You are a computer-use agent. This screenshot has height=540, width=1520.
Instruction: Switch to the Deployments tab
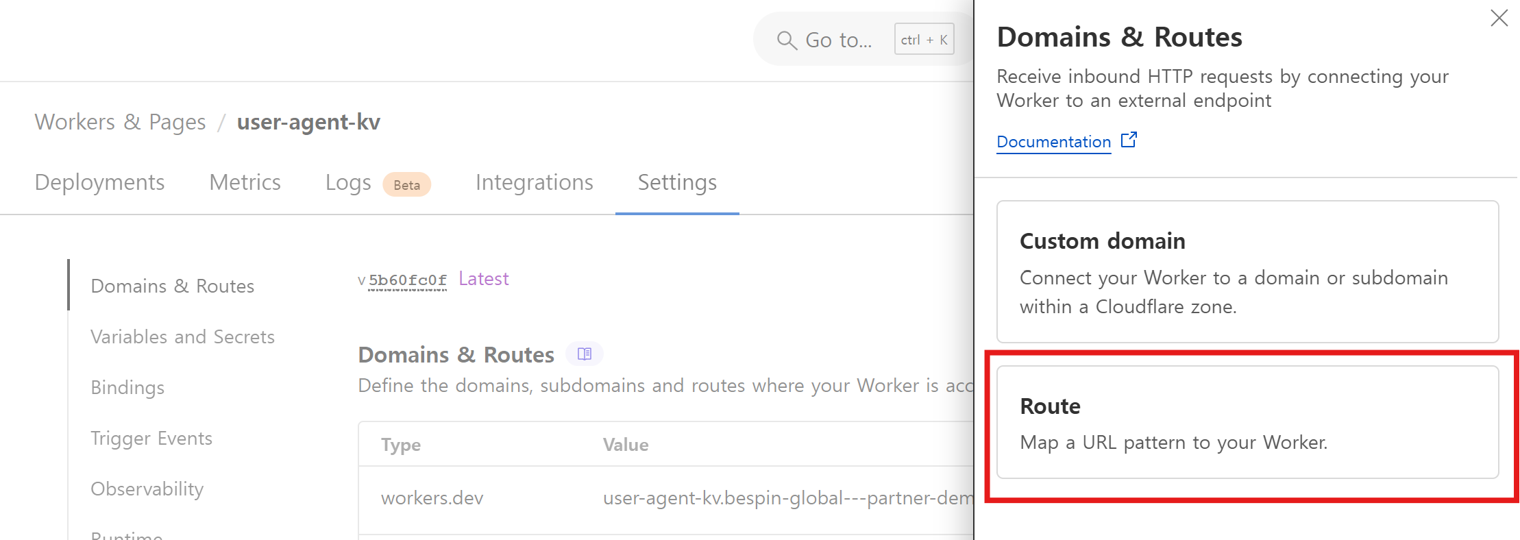pos(99,182)
